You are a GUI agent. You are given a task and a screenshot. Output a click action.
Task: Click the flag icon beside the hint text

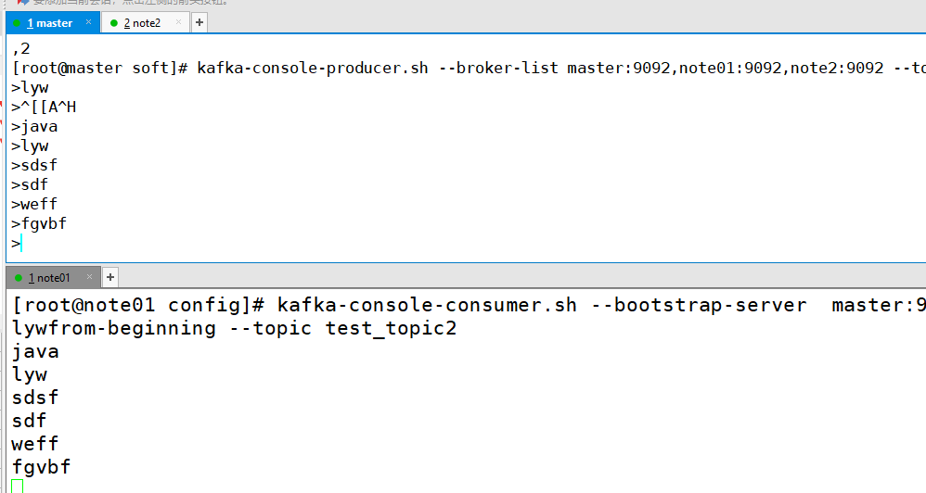click(x=11, y=3)
